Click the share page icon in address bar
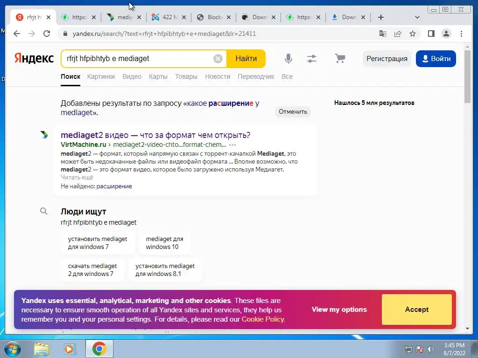Image resolution: width=478 pixels, height=358 pixels. click(398, 34)
